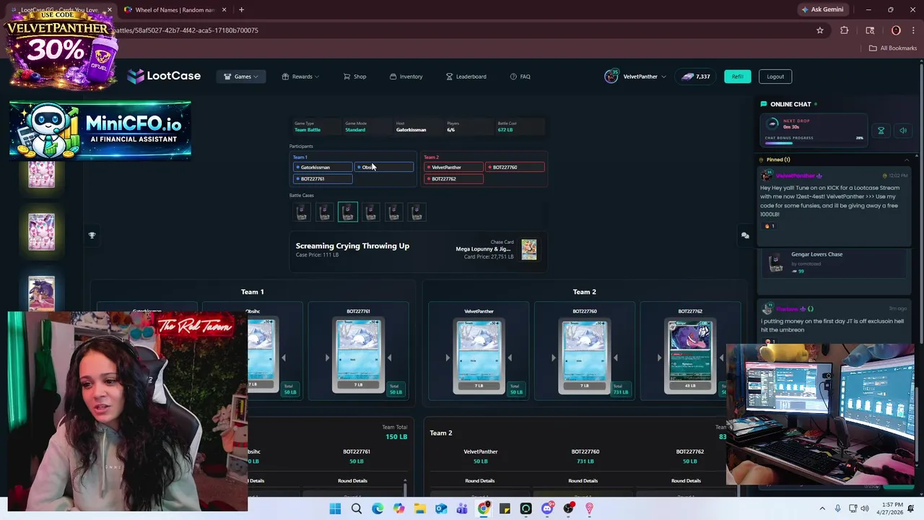924x520 pixels.
Task: Click the Gengar card under BOT227762
Action: (x=690, y=357)
